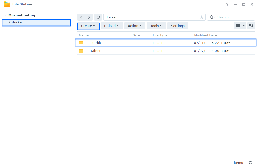258x168 pixels.
Task: Open the Upload dropdown menu
Action: point(112,26)
